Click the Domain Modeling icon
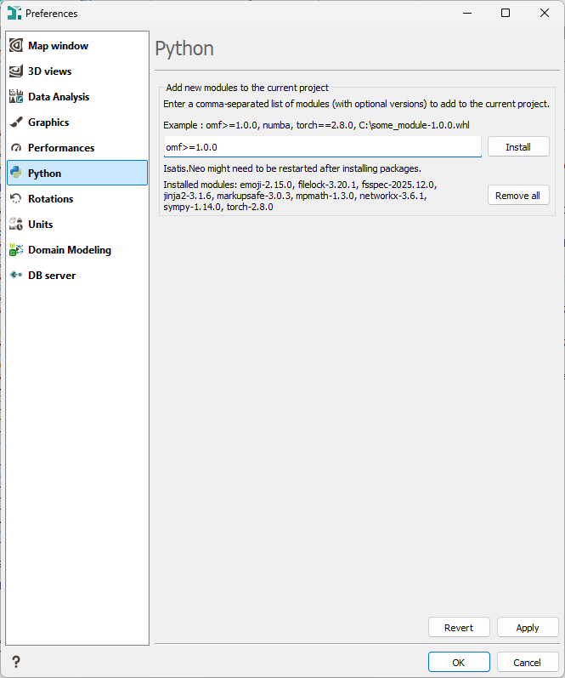Viewport: 565px width, 678px height. point(15,250)
